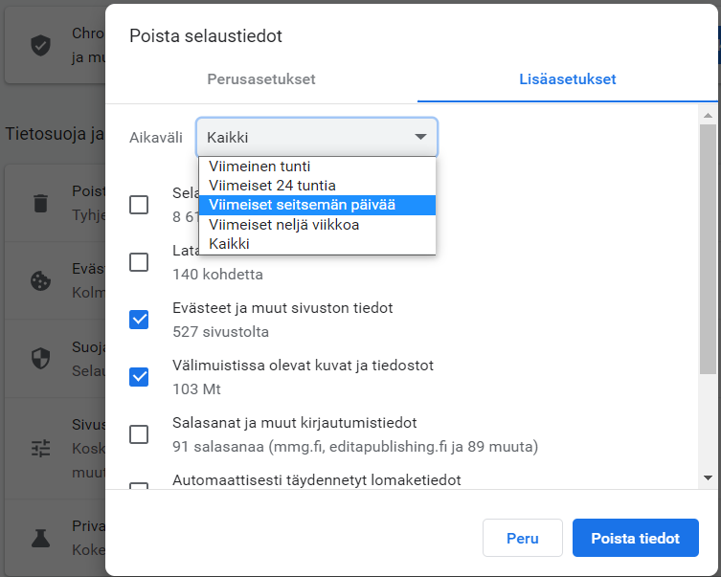Click the Poista tiedot button
The height and width of the screenshot is (577, 721).
point(636,538)
